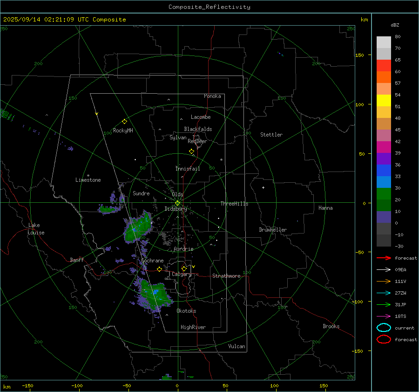Click the Drumheller label
This screenshot has height=392, width=419.
(x=273, y=230)
